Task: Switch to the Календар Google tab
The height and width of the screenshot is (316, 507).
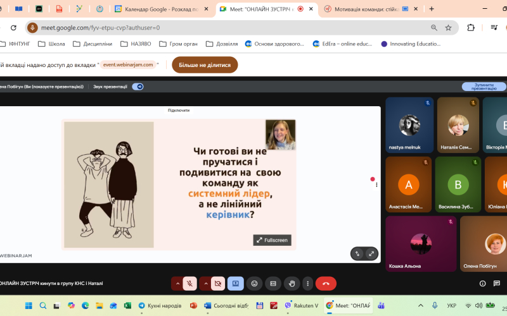Action: [x=162, y=9]
